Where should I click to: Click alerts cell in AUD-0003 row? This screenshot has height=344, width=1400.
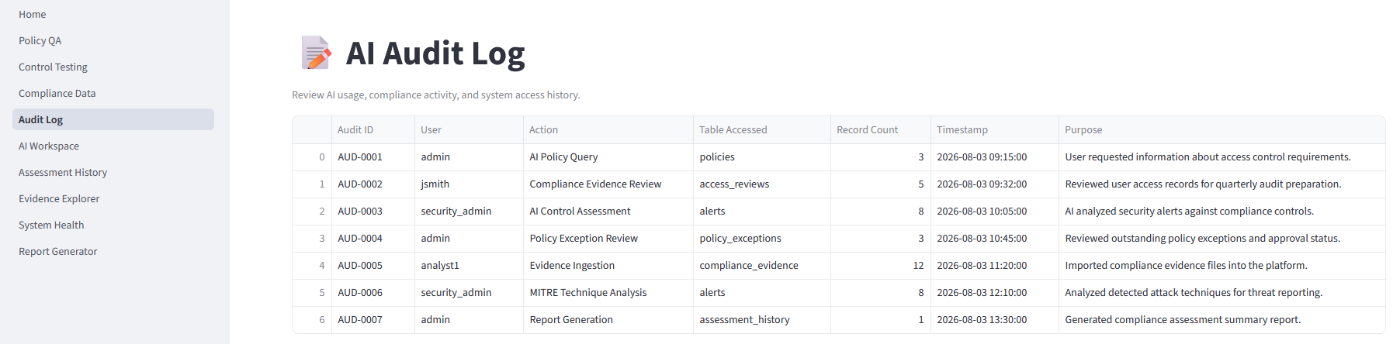click(x=762, y=212)
